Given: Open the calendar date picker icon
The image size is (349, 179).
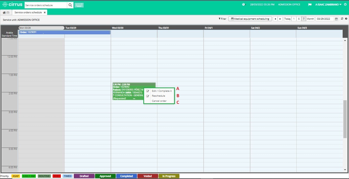Looking at the screenshot, I should [x=336, y=19].
